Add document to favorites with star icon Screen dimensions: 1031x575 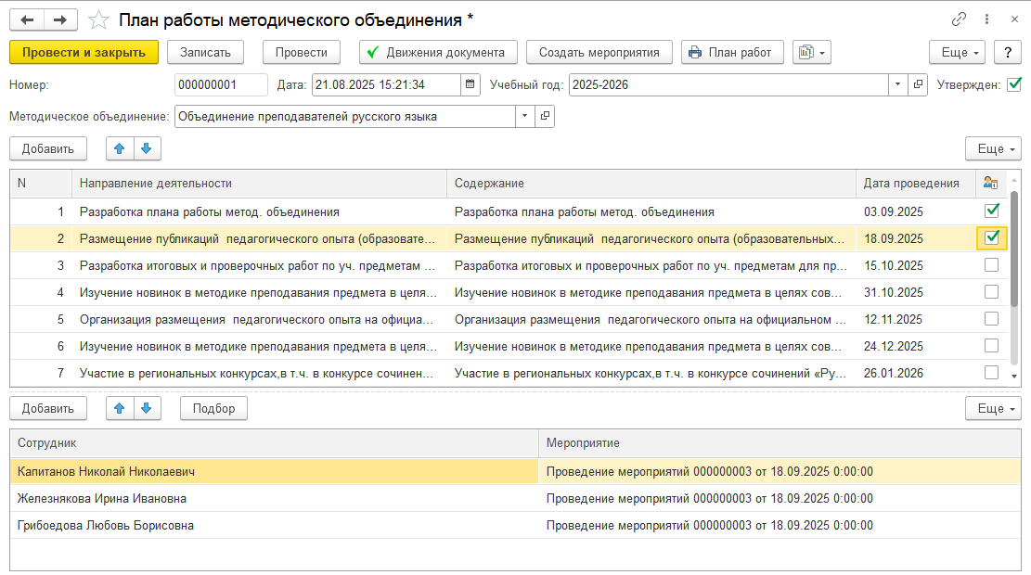97,19
